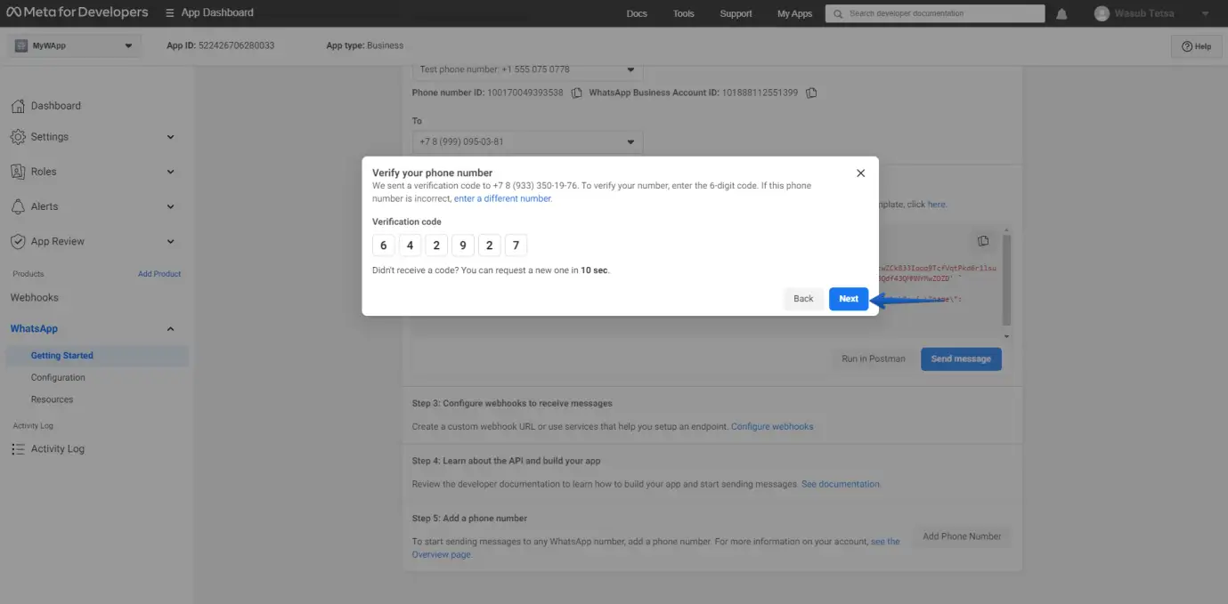Copy the Phone number ID
This screenshot has height=604, width=1228.
click(x=576, y=93)
